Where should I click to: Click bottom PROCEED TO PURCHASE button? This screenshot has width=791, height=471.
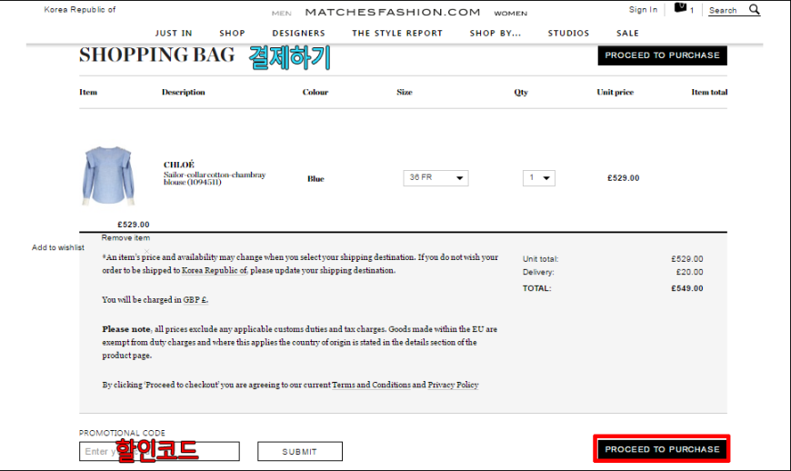663,449
